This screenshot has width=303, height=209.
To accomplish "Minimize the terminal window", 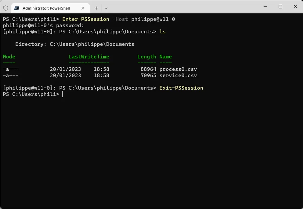I will coord(265,7).
